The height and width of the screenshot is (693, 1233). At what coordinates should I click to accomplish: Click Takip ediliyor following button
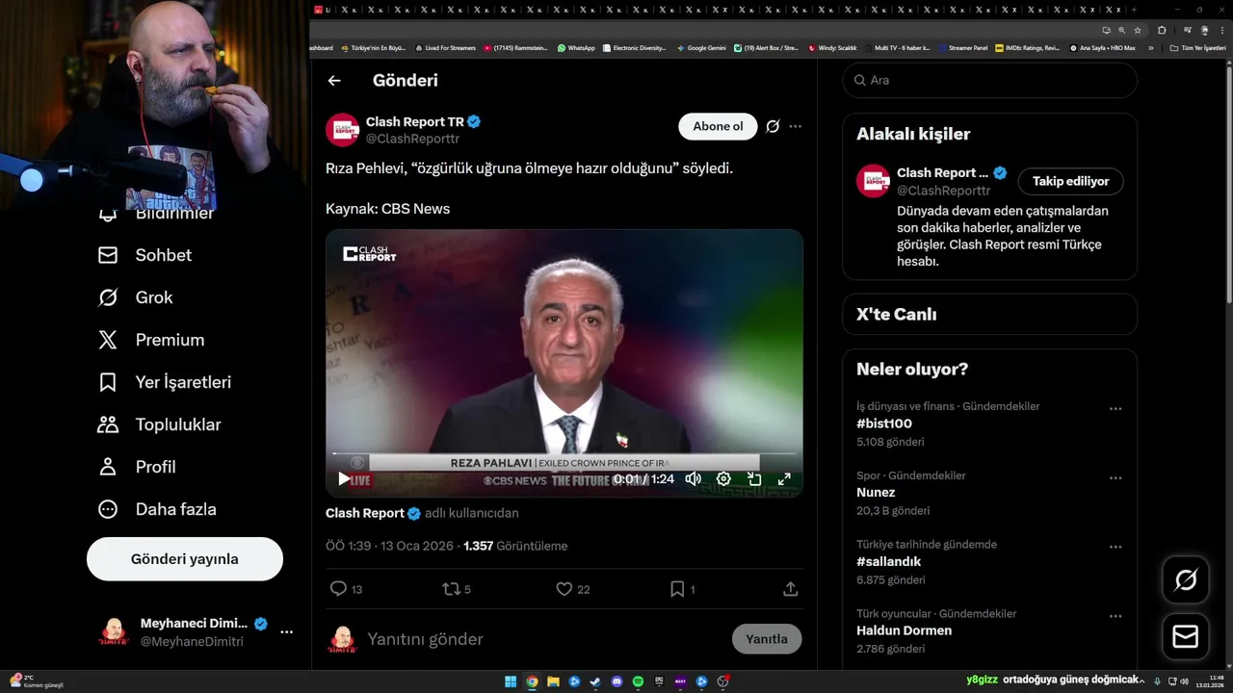1070,181
